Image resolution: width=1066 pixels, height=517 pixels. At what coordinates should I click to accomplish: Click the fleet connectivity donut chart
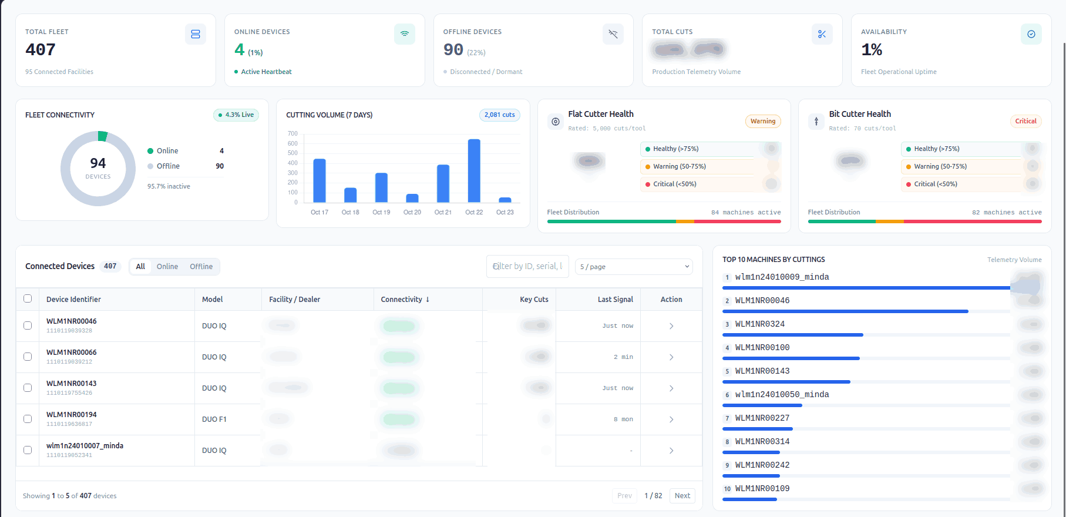coord(98,169)
